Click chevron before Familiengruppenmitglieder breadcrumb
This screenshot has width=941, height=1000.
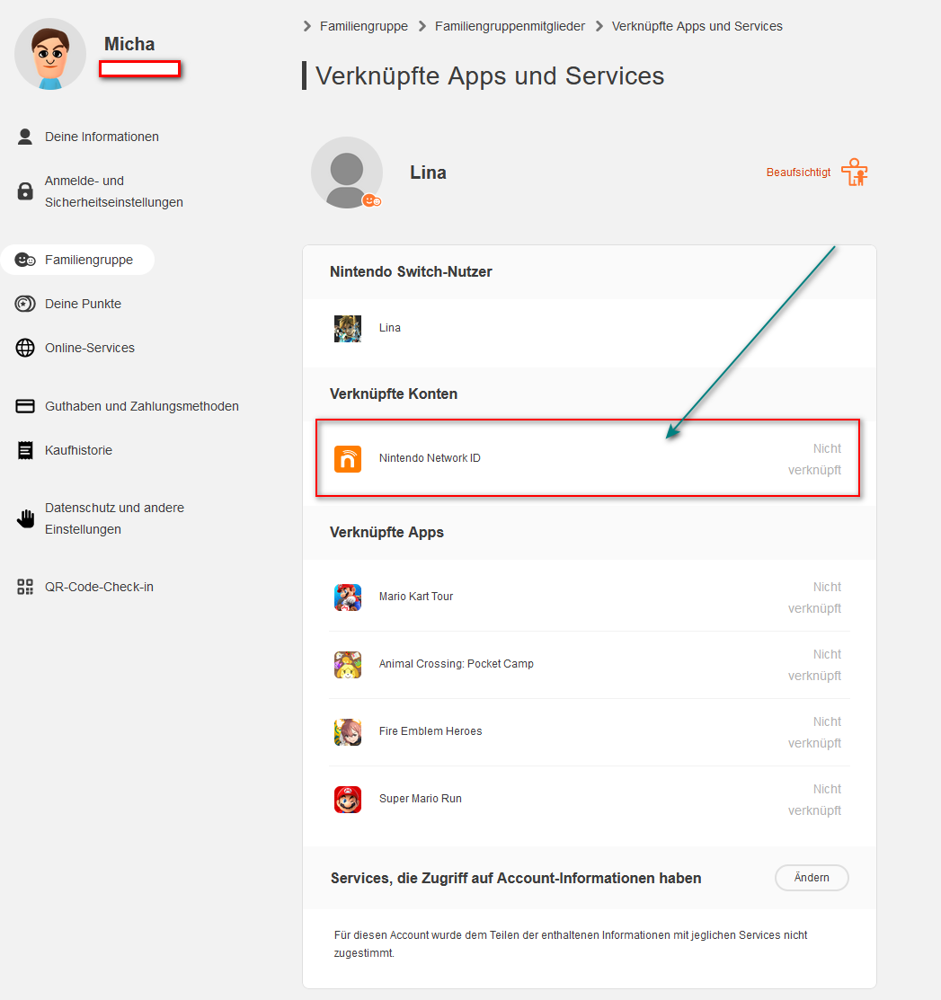click(422, 26)
